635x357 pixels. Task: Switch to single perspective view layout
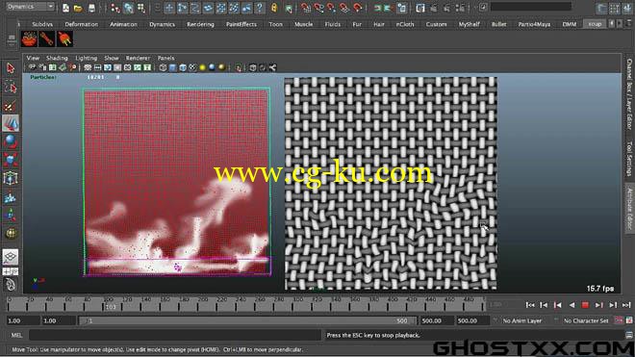11,257
